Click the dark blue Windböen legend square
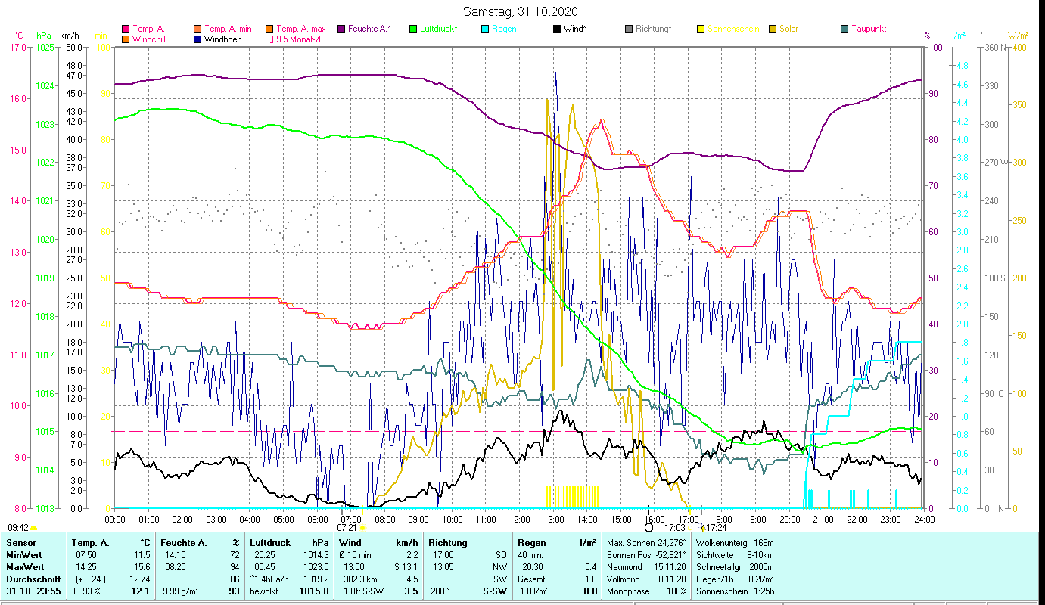This screenshot has width=1045, height=605. tap(197, 39)
